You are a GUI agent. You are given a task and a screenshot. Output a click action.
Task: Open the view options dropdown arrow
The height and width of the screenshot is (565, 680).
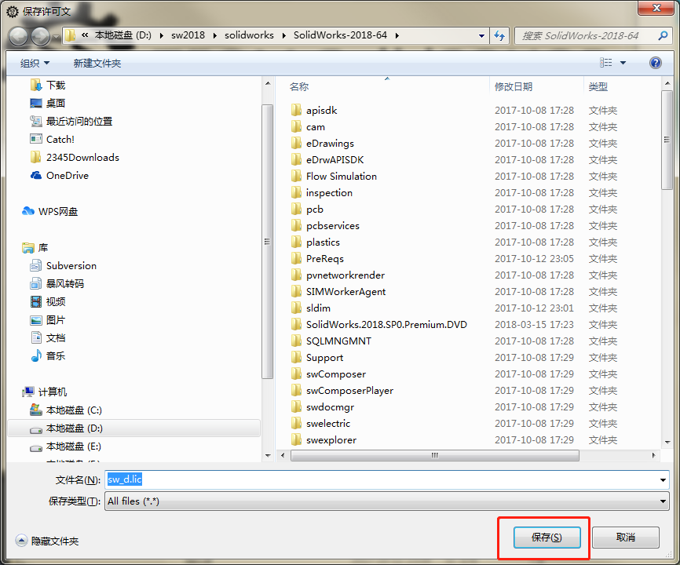623,63
